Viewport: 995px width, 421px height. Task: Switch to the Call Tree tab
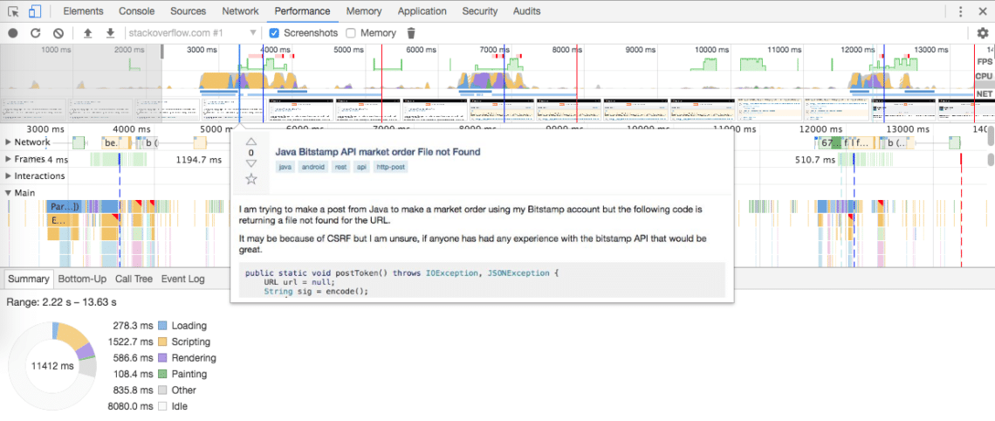pos(134,279)
